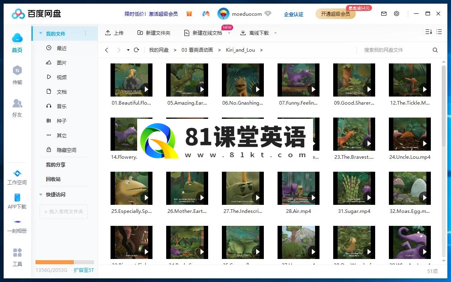Click the Baidu Netdisk logo
This screenshot has height=282, width=451.
click(36, 14)
